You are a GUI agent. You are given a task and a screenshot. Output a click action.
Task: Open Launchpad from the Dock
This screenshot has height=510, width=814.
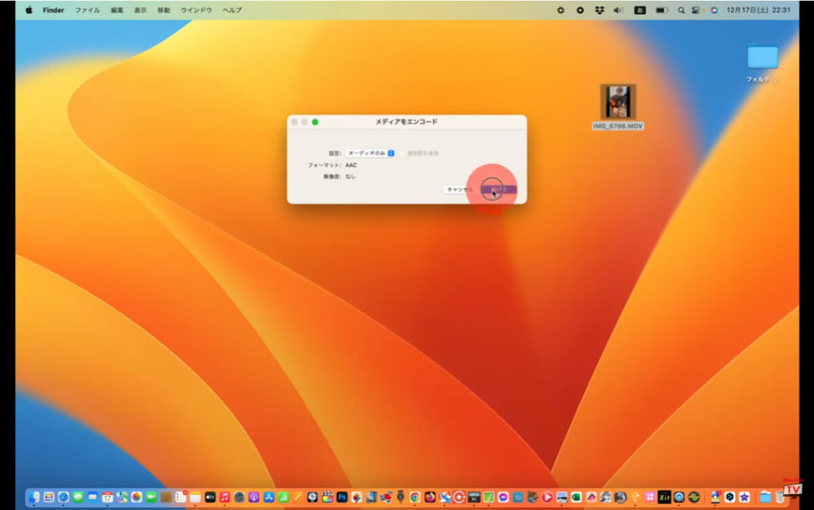coord(49,497)
